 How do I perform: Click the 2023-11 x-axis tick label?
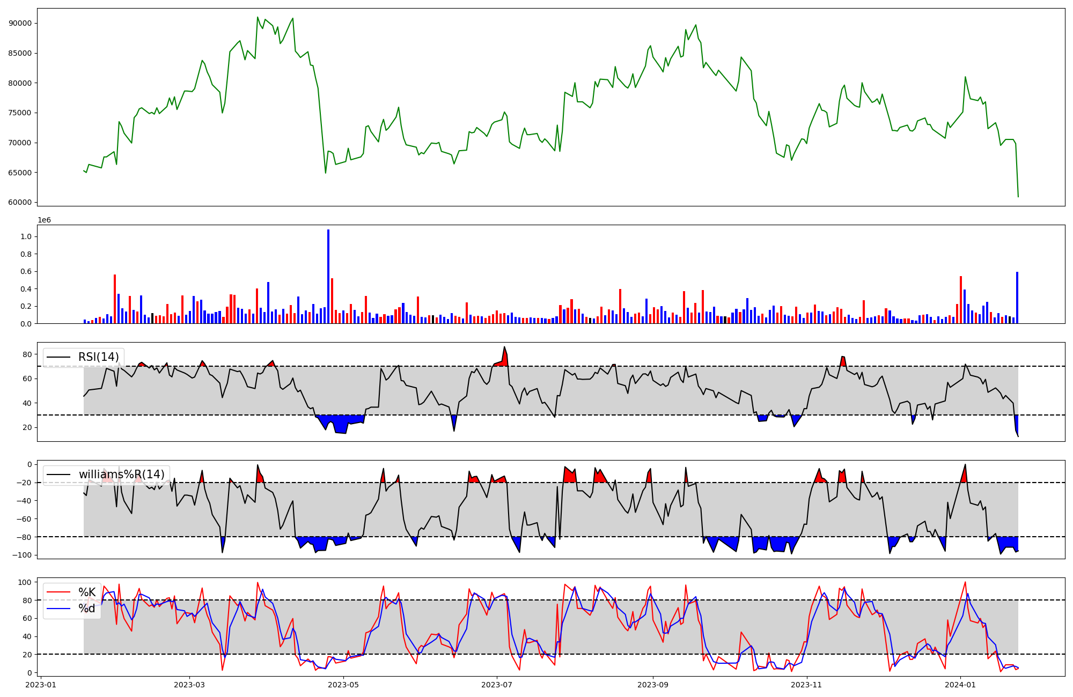click(806, 685)
